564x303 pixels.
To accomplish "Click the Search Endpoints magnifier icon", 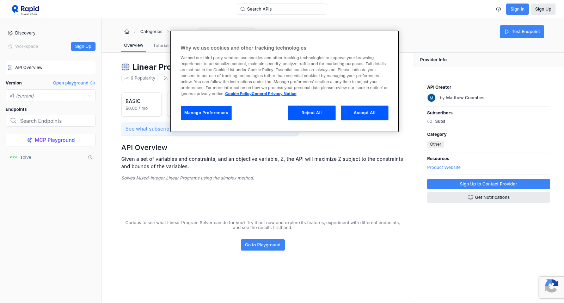I will point(13,121).
